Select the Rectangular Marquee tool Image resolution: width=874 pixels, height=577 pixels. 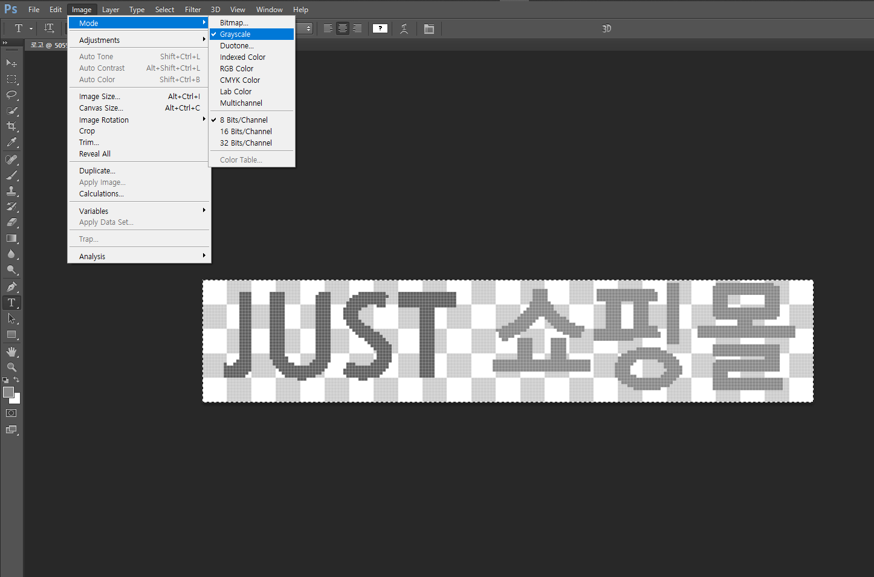[11, 79]
